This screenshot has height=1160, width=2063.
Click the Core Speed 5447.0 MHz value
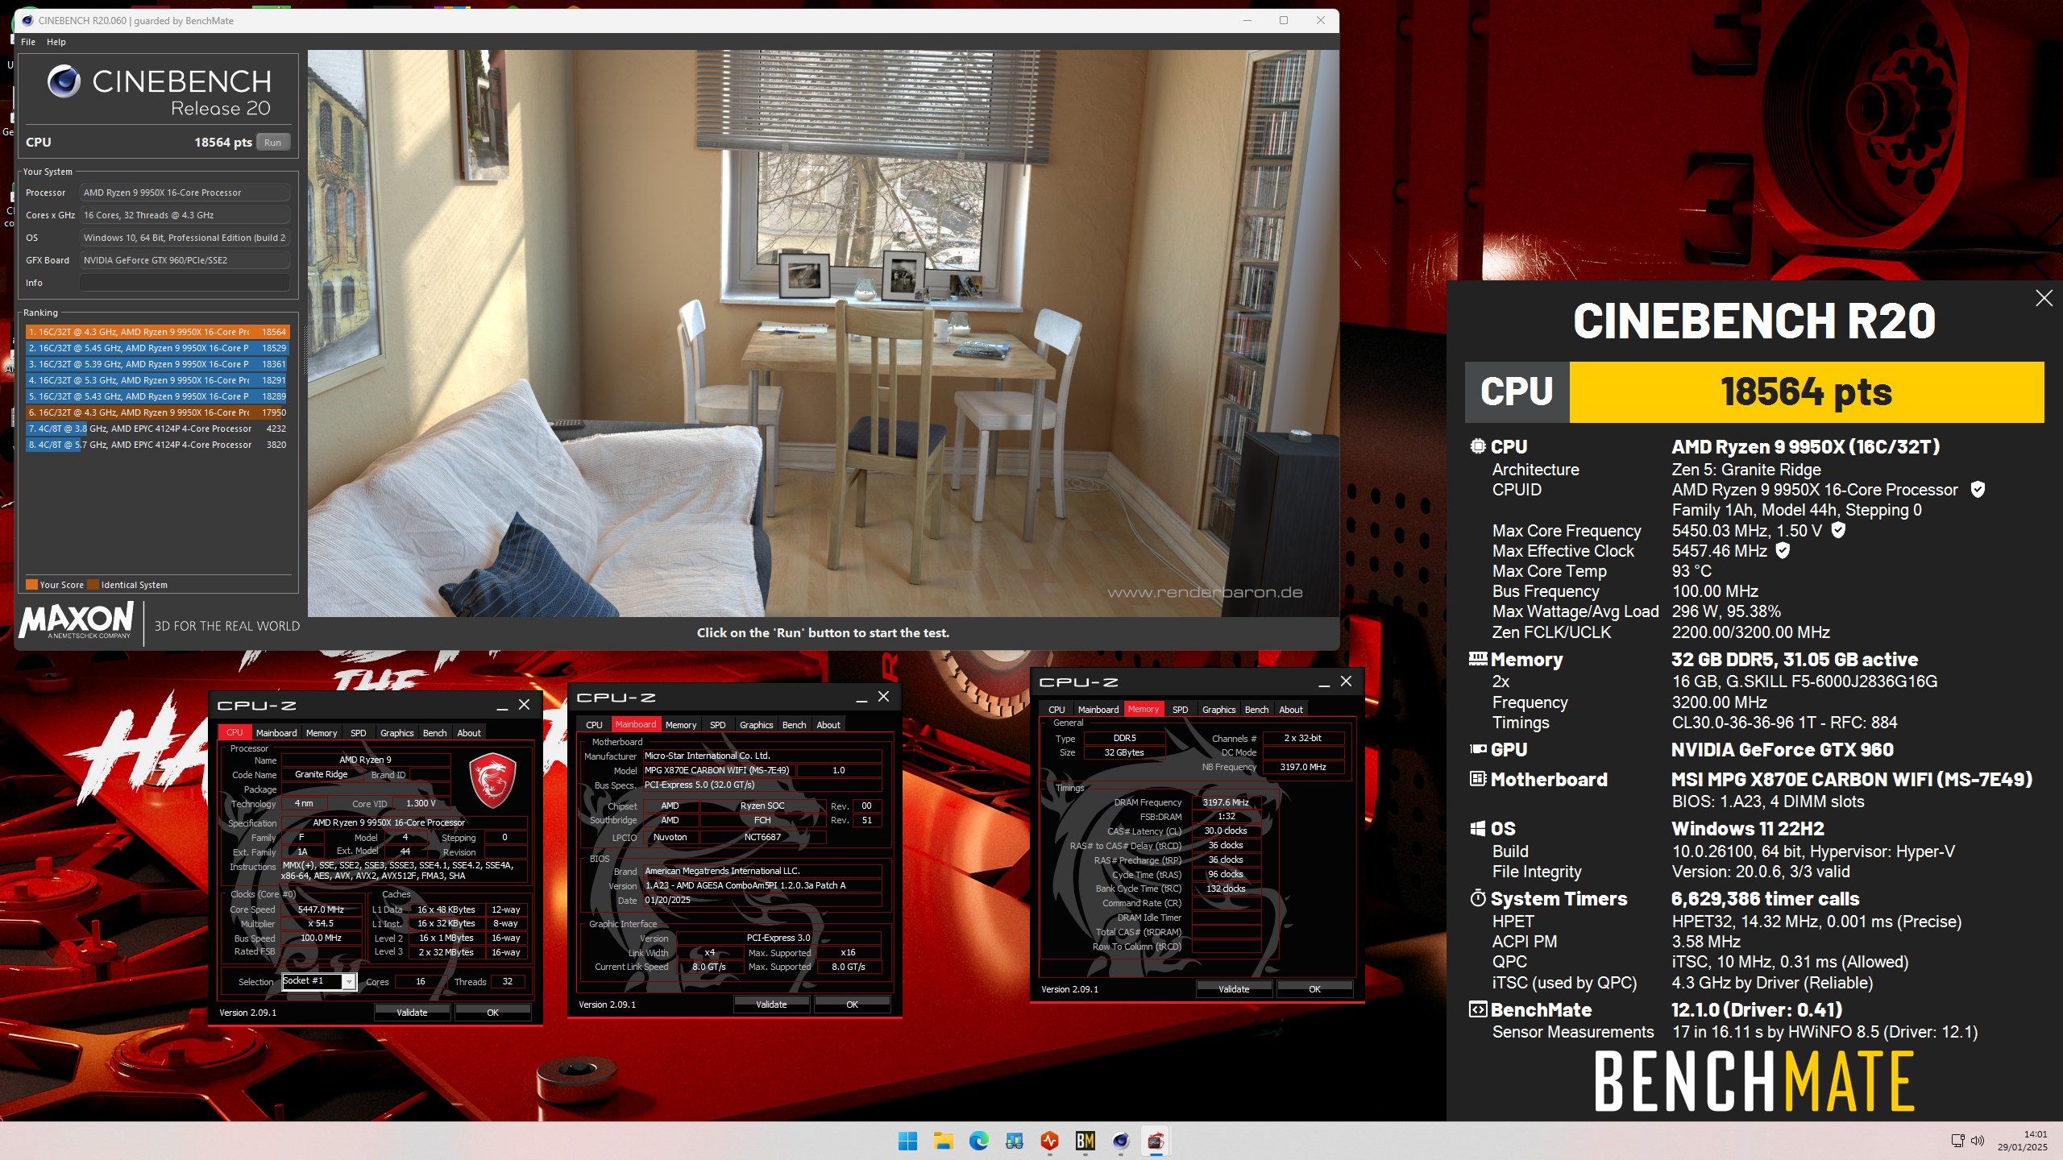(321, 909)
